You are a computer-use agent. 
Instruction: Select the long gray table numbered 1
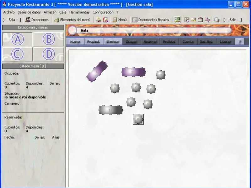111,110
